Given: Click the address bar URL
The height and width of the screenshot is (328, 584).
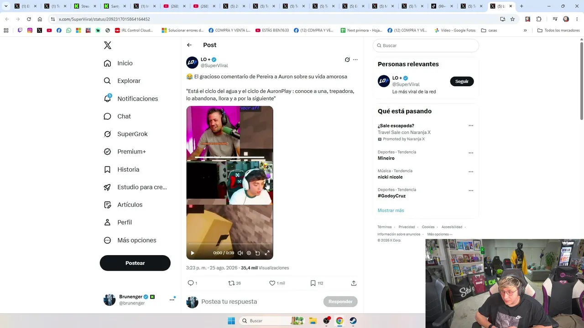Looking at the screenshot, I should pos(104,19).
